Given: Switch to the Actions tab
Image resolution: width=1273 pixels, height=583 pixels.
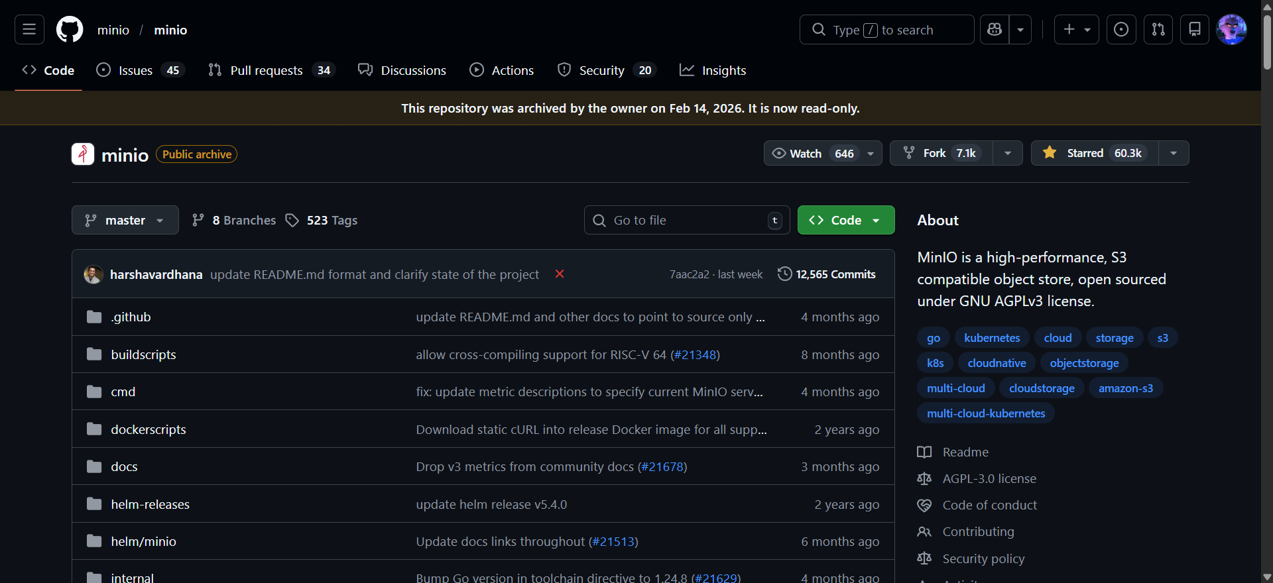Looking at the screenshot, I should pyautogui.click(x=502, y=70).
